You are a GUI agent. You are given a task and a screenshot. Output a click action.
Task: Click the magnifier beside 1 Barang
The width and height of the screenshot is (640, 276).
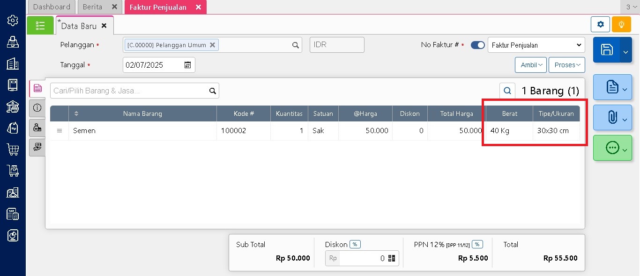click(x=507, y=91)
